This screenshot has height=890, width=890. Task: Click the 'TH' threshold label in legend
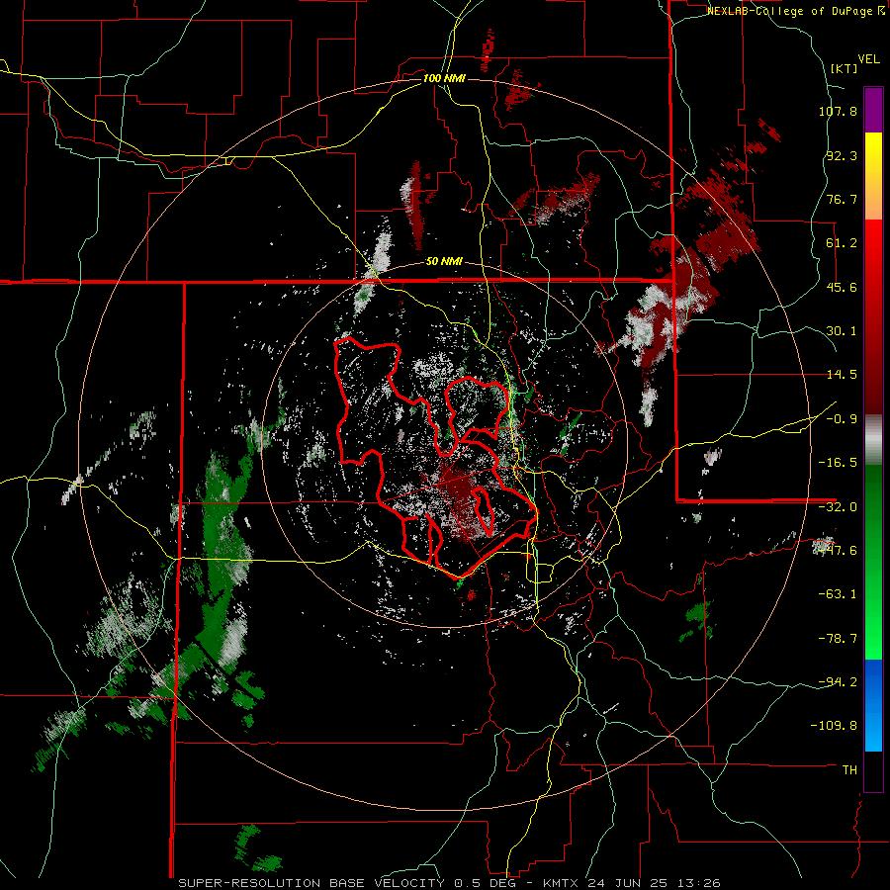[x=849, y=770]
